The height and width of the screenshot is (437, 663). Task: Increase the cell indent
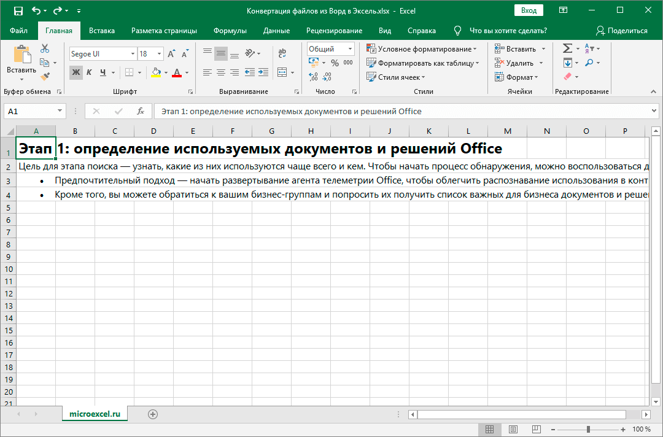pyautogui.click(x=263, y=72)
